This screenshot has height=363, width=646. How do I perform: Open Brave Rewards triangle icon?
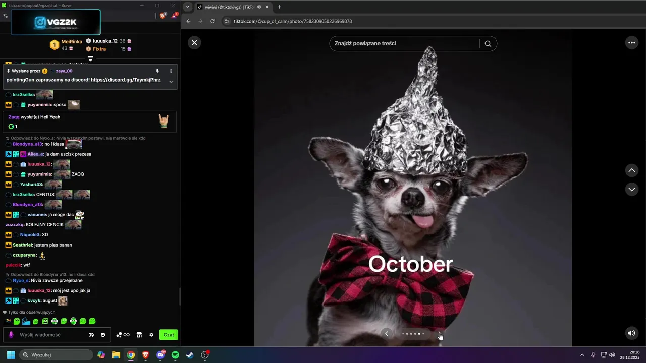[x=174, y=16]
